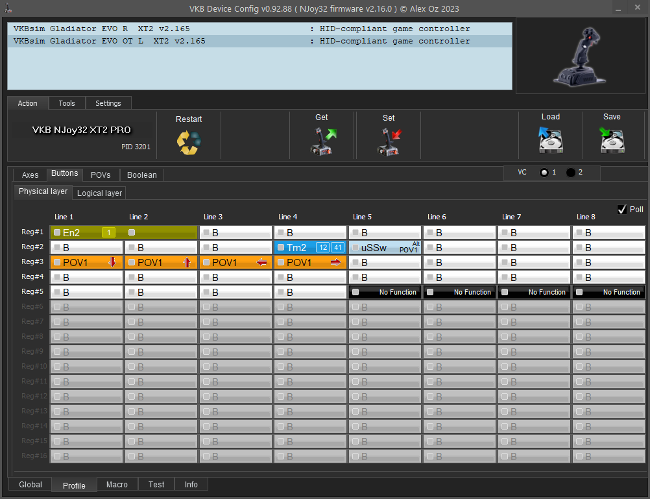Click the Set joystick icon with red arrow
This screenshot has height=499, width=650.
389,142
